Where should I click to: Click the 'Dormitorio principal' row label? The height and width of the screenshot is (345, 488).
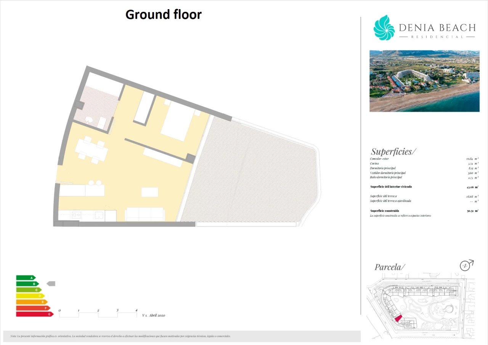(x=383, y=168)
